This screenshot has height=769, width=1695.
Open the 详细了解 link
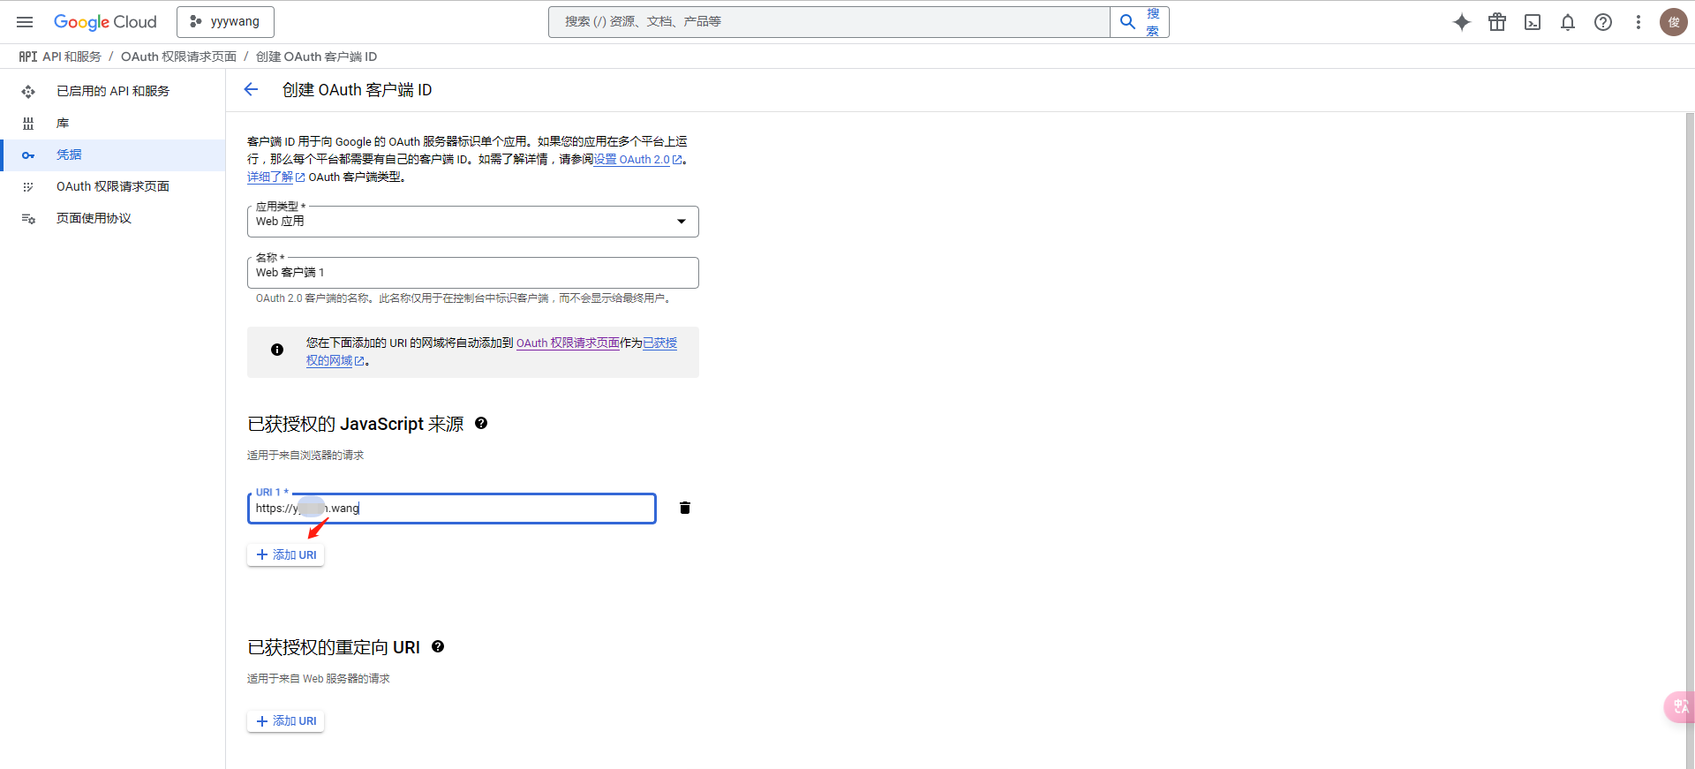pos(275,177)
